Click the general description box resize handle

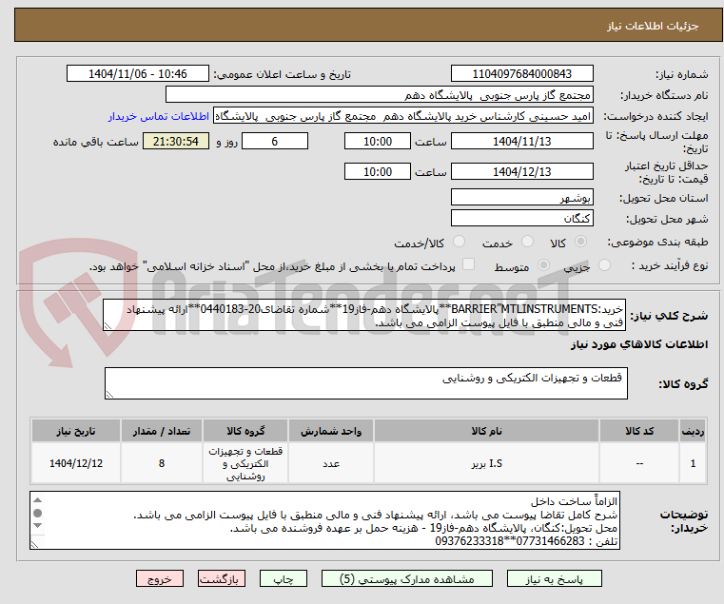108,326
